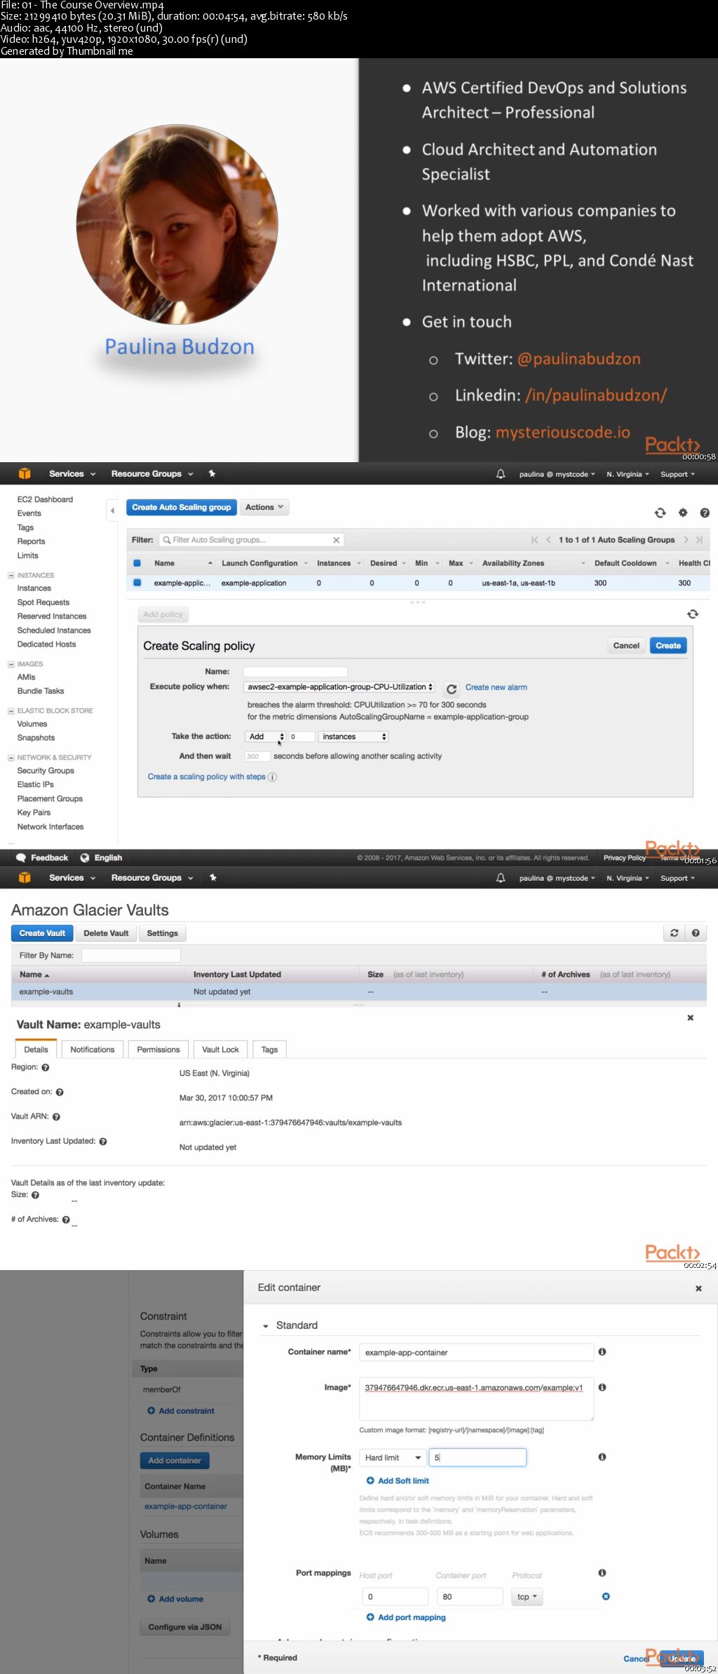Click the help icon next to Region
This screenshot has height=1674, width=718.
point(46,1067)
